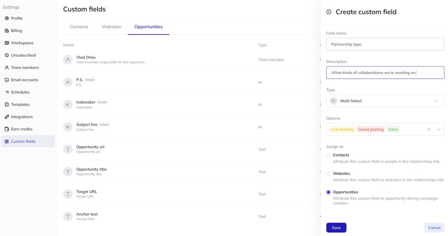Open the Multi Select type combo box
The image size is (448, 236).
385,101
